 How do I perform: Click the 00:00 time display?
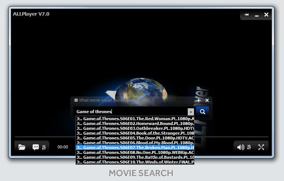pos(63,147)
